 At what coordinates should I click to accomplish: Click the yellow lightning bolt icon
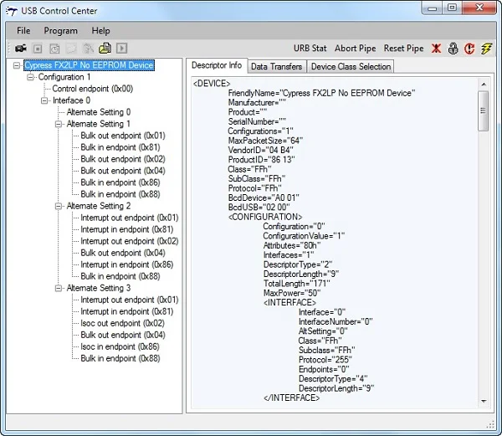point(486,49)
